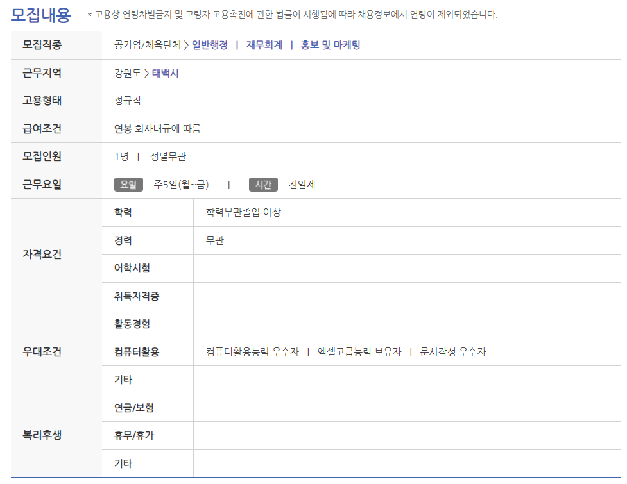Click the 자격요건 row header

tap(42, 255)
